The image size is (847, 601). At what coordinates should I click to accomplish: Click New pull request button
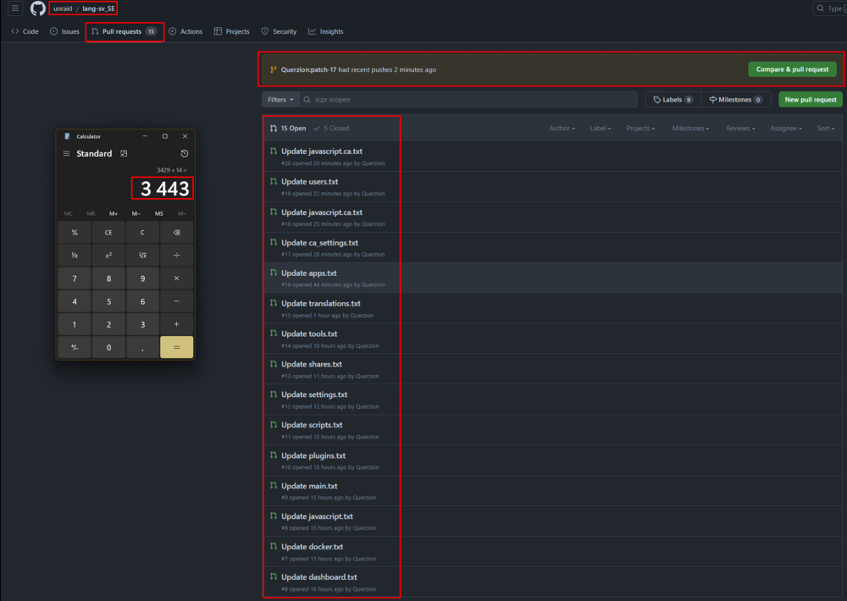point(811,99)
